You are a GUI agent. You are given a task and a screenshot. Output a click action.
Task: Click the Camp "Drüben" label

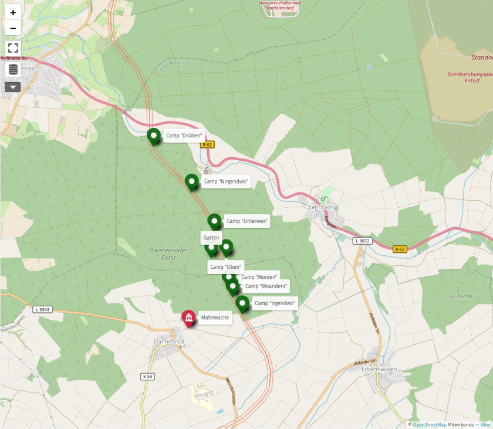pos(184,136)
